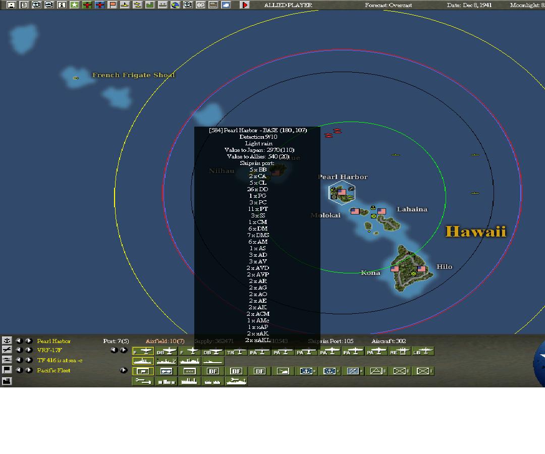Image resolution: width=545 pixels, height=454 pixels.
Task: Click right arrow before air unit icons row
Action: pyautogui.click(x=124, y=350)
